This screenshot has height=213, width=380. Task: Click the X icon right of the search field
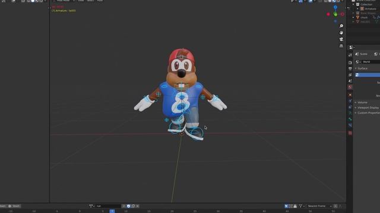[137, 206]
